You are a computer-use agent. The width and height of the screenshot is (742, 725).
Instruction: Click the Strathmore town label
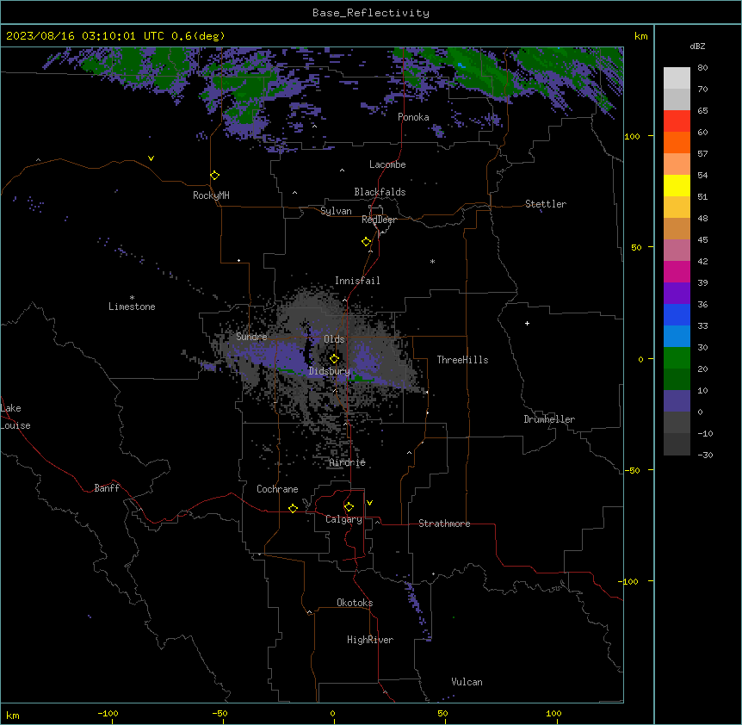point(444,524)
